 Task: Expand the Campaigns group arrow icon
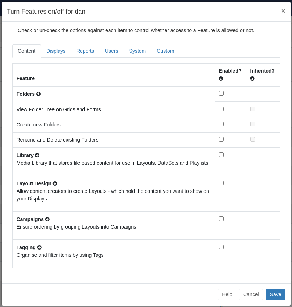tap(47, 219)
